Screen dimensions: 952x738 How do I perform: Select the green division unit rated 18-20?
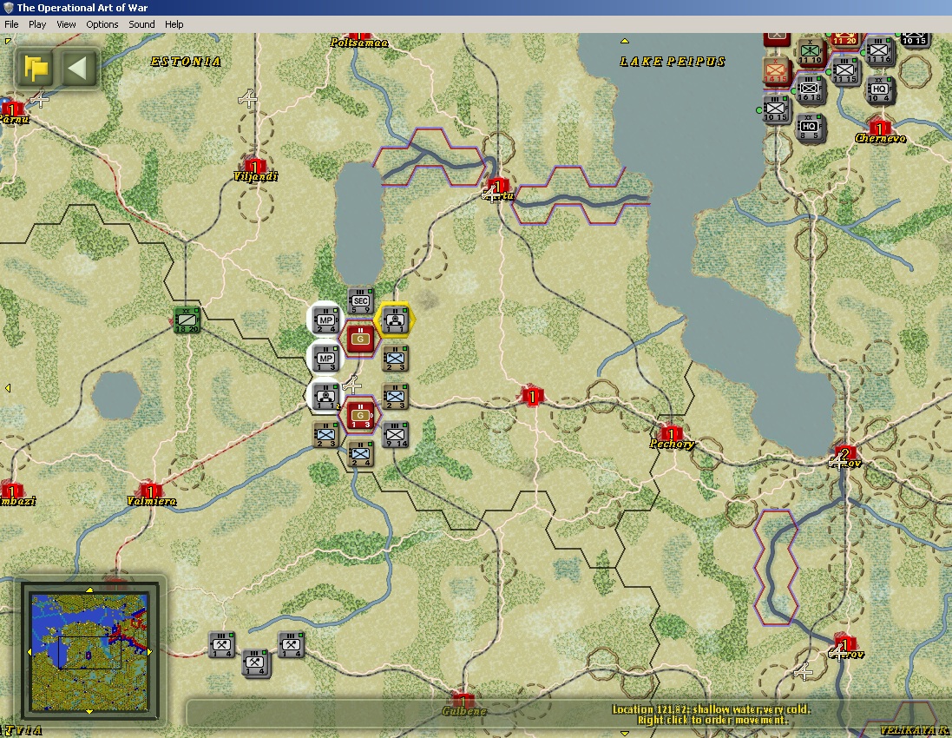click(187, 320)
